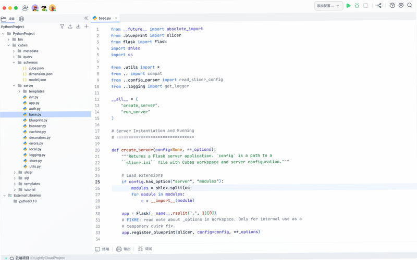417x260 pixels.
Task: Click the plus icon to add file
Action: [x=87, y=27]
